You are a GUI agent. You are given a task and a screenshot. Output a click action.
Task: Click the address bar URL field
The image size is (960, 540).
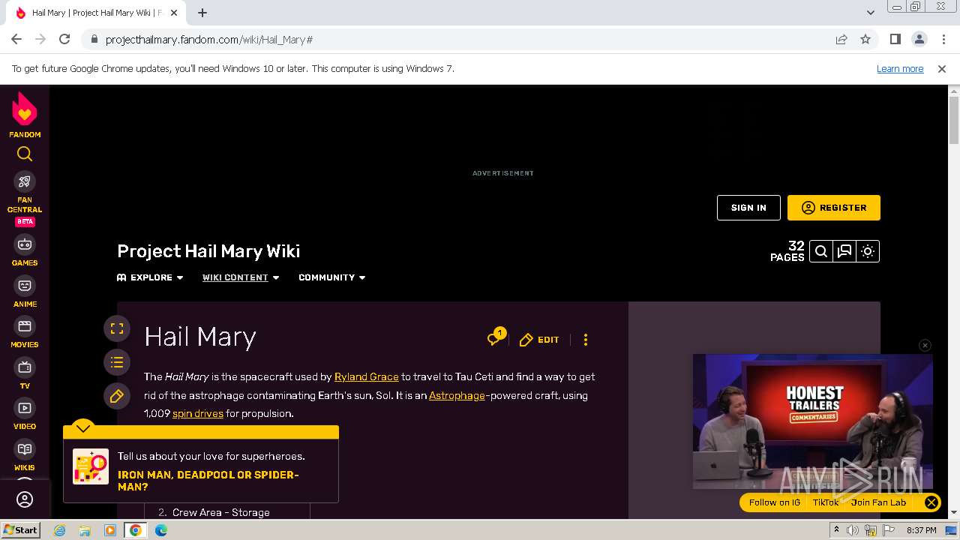(456, 39)
